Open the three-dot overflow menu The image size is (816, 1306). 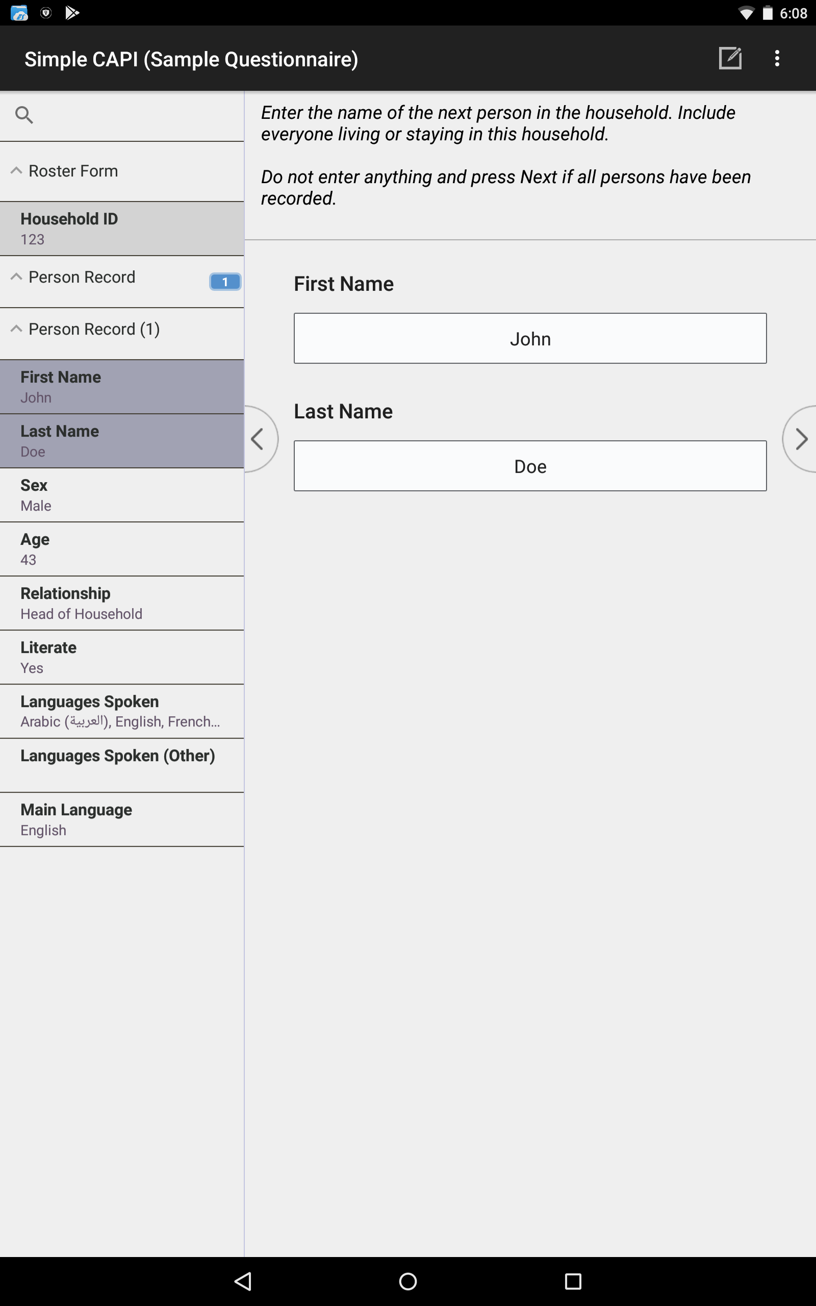(x=777, y=58)
